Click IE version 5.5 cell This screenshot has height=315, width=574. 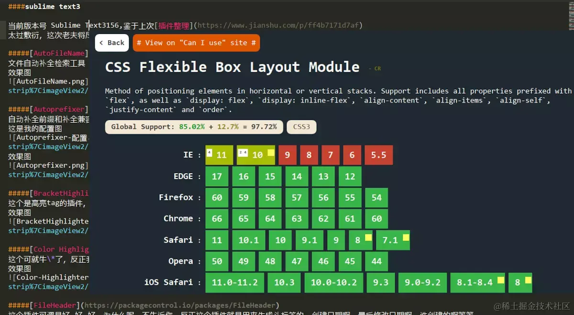[378, 155]
